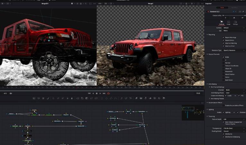The image size is (246, 145).
Task: Add a Merge3D node from the toolbar
Action: coord(150,98)
